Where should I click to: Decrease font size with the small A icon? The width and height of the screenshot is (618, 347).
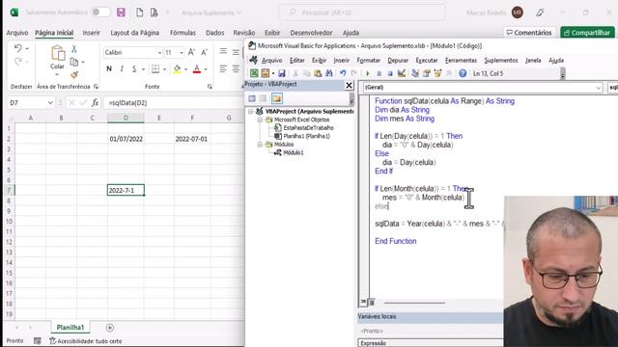pos(204,52)
